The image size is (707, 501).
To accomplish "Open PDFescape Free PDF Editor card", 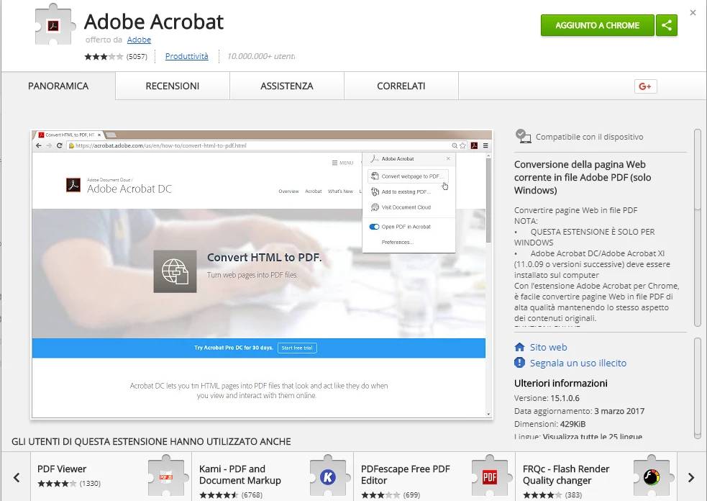I will [434, 477].
